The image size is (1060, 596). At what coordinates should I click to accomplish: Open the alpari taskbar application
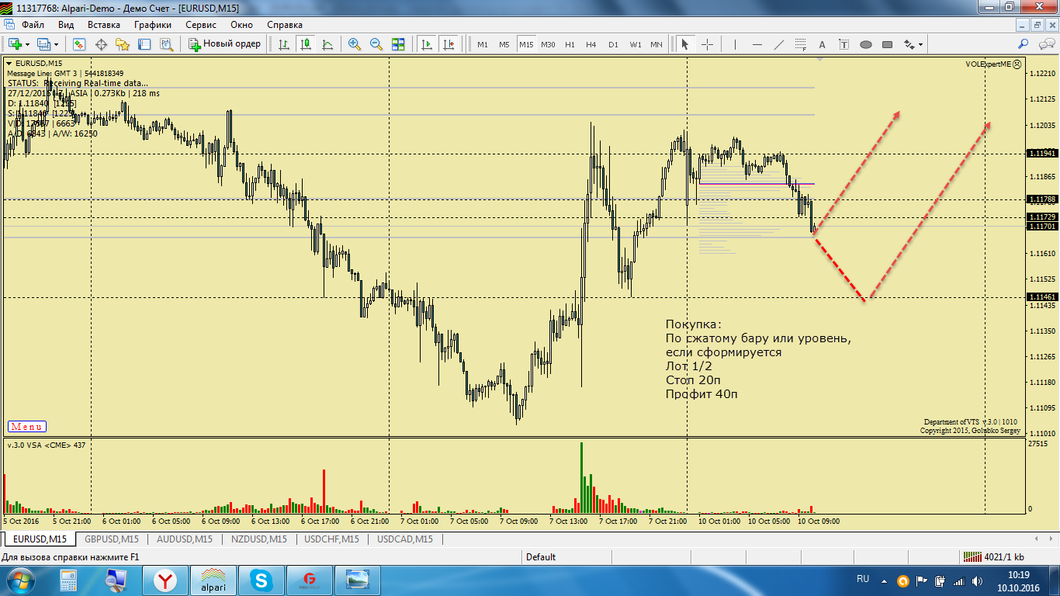pyautogui.click(x=213, y=580)
